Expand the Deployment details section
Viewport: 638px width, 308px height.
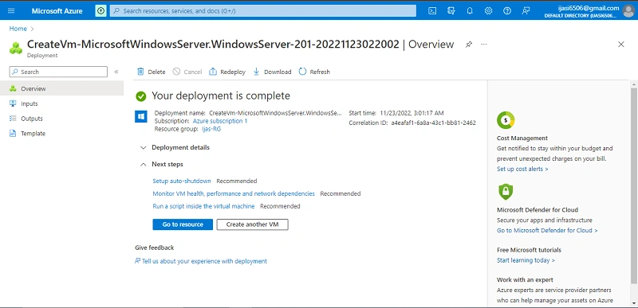[x=175, y=148]
